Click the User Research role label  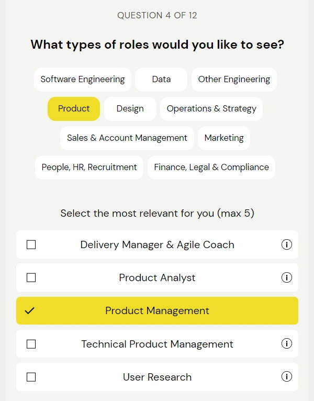(157, 377)
